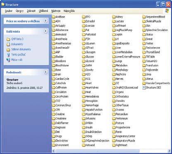
Task: Open the Sdílené dokumenty link
Action: tap(21, 49)
